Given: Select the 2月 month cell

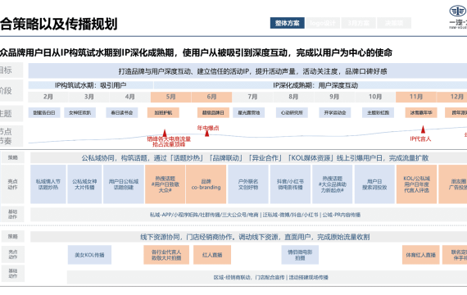Looking at the screenshot, I should click(x=48, y=97).
